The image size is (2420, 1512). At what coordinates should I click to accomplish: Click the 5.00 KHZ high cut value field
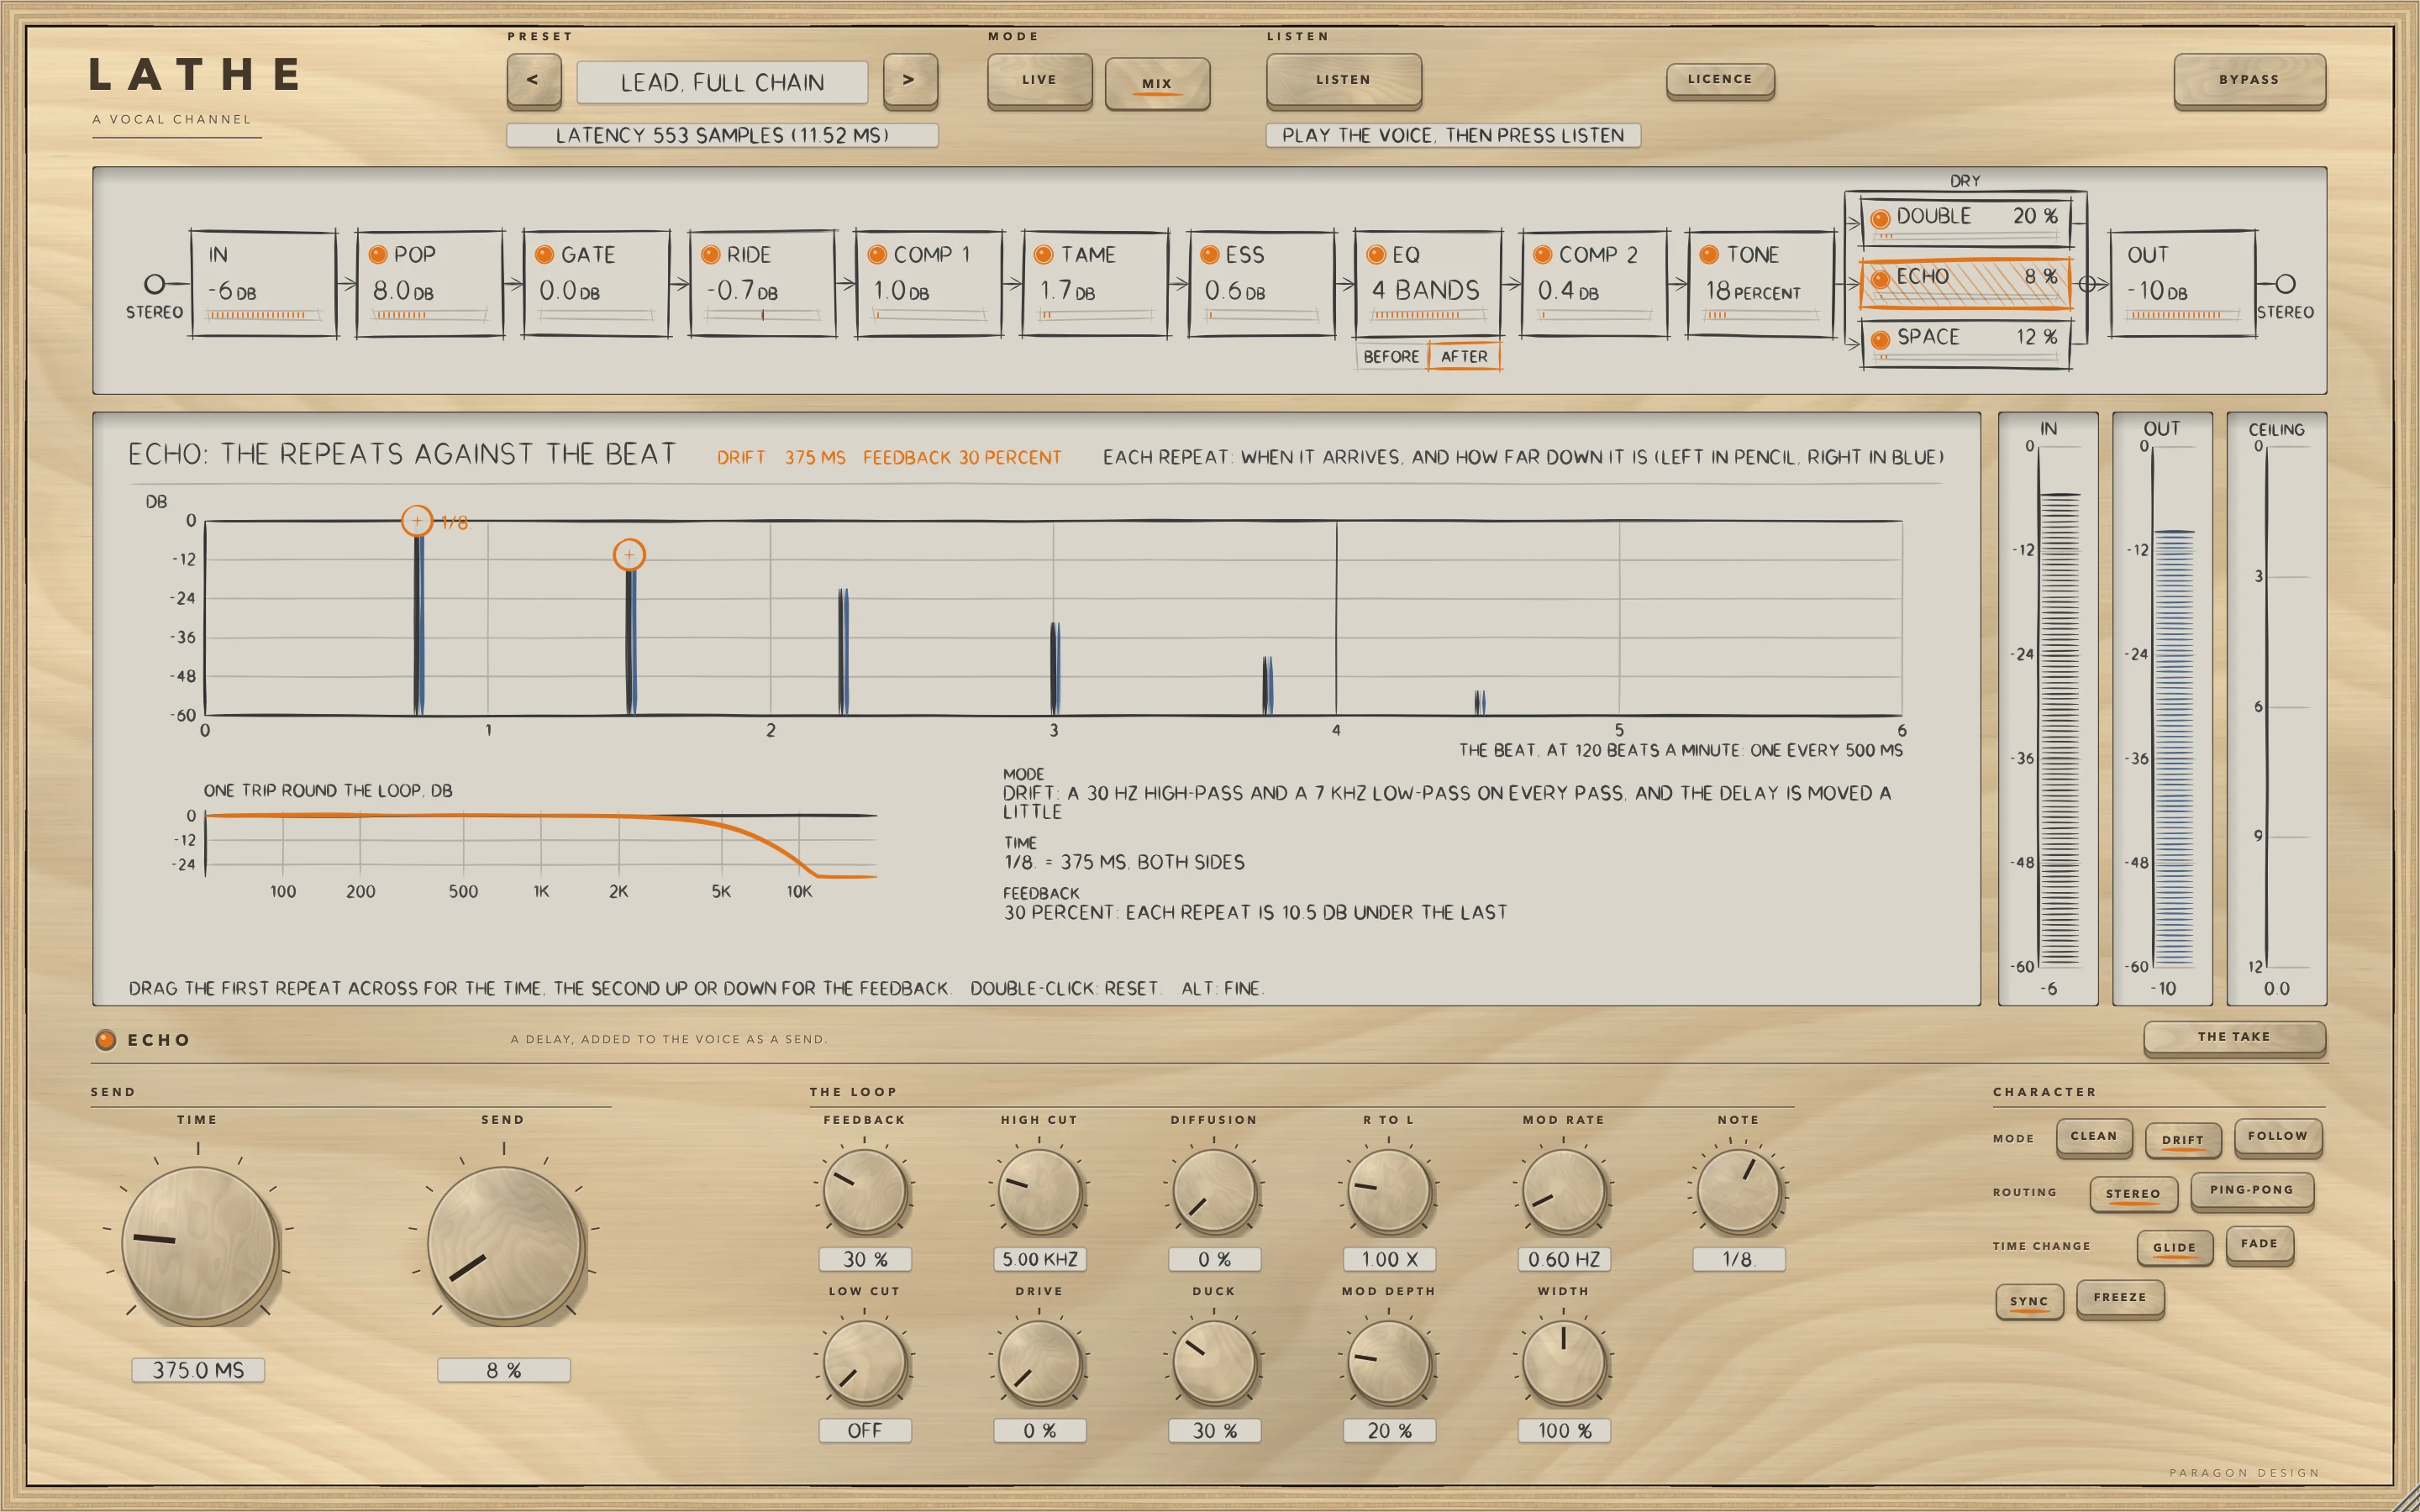pyautogui.click(x=1040, y=1259)
